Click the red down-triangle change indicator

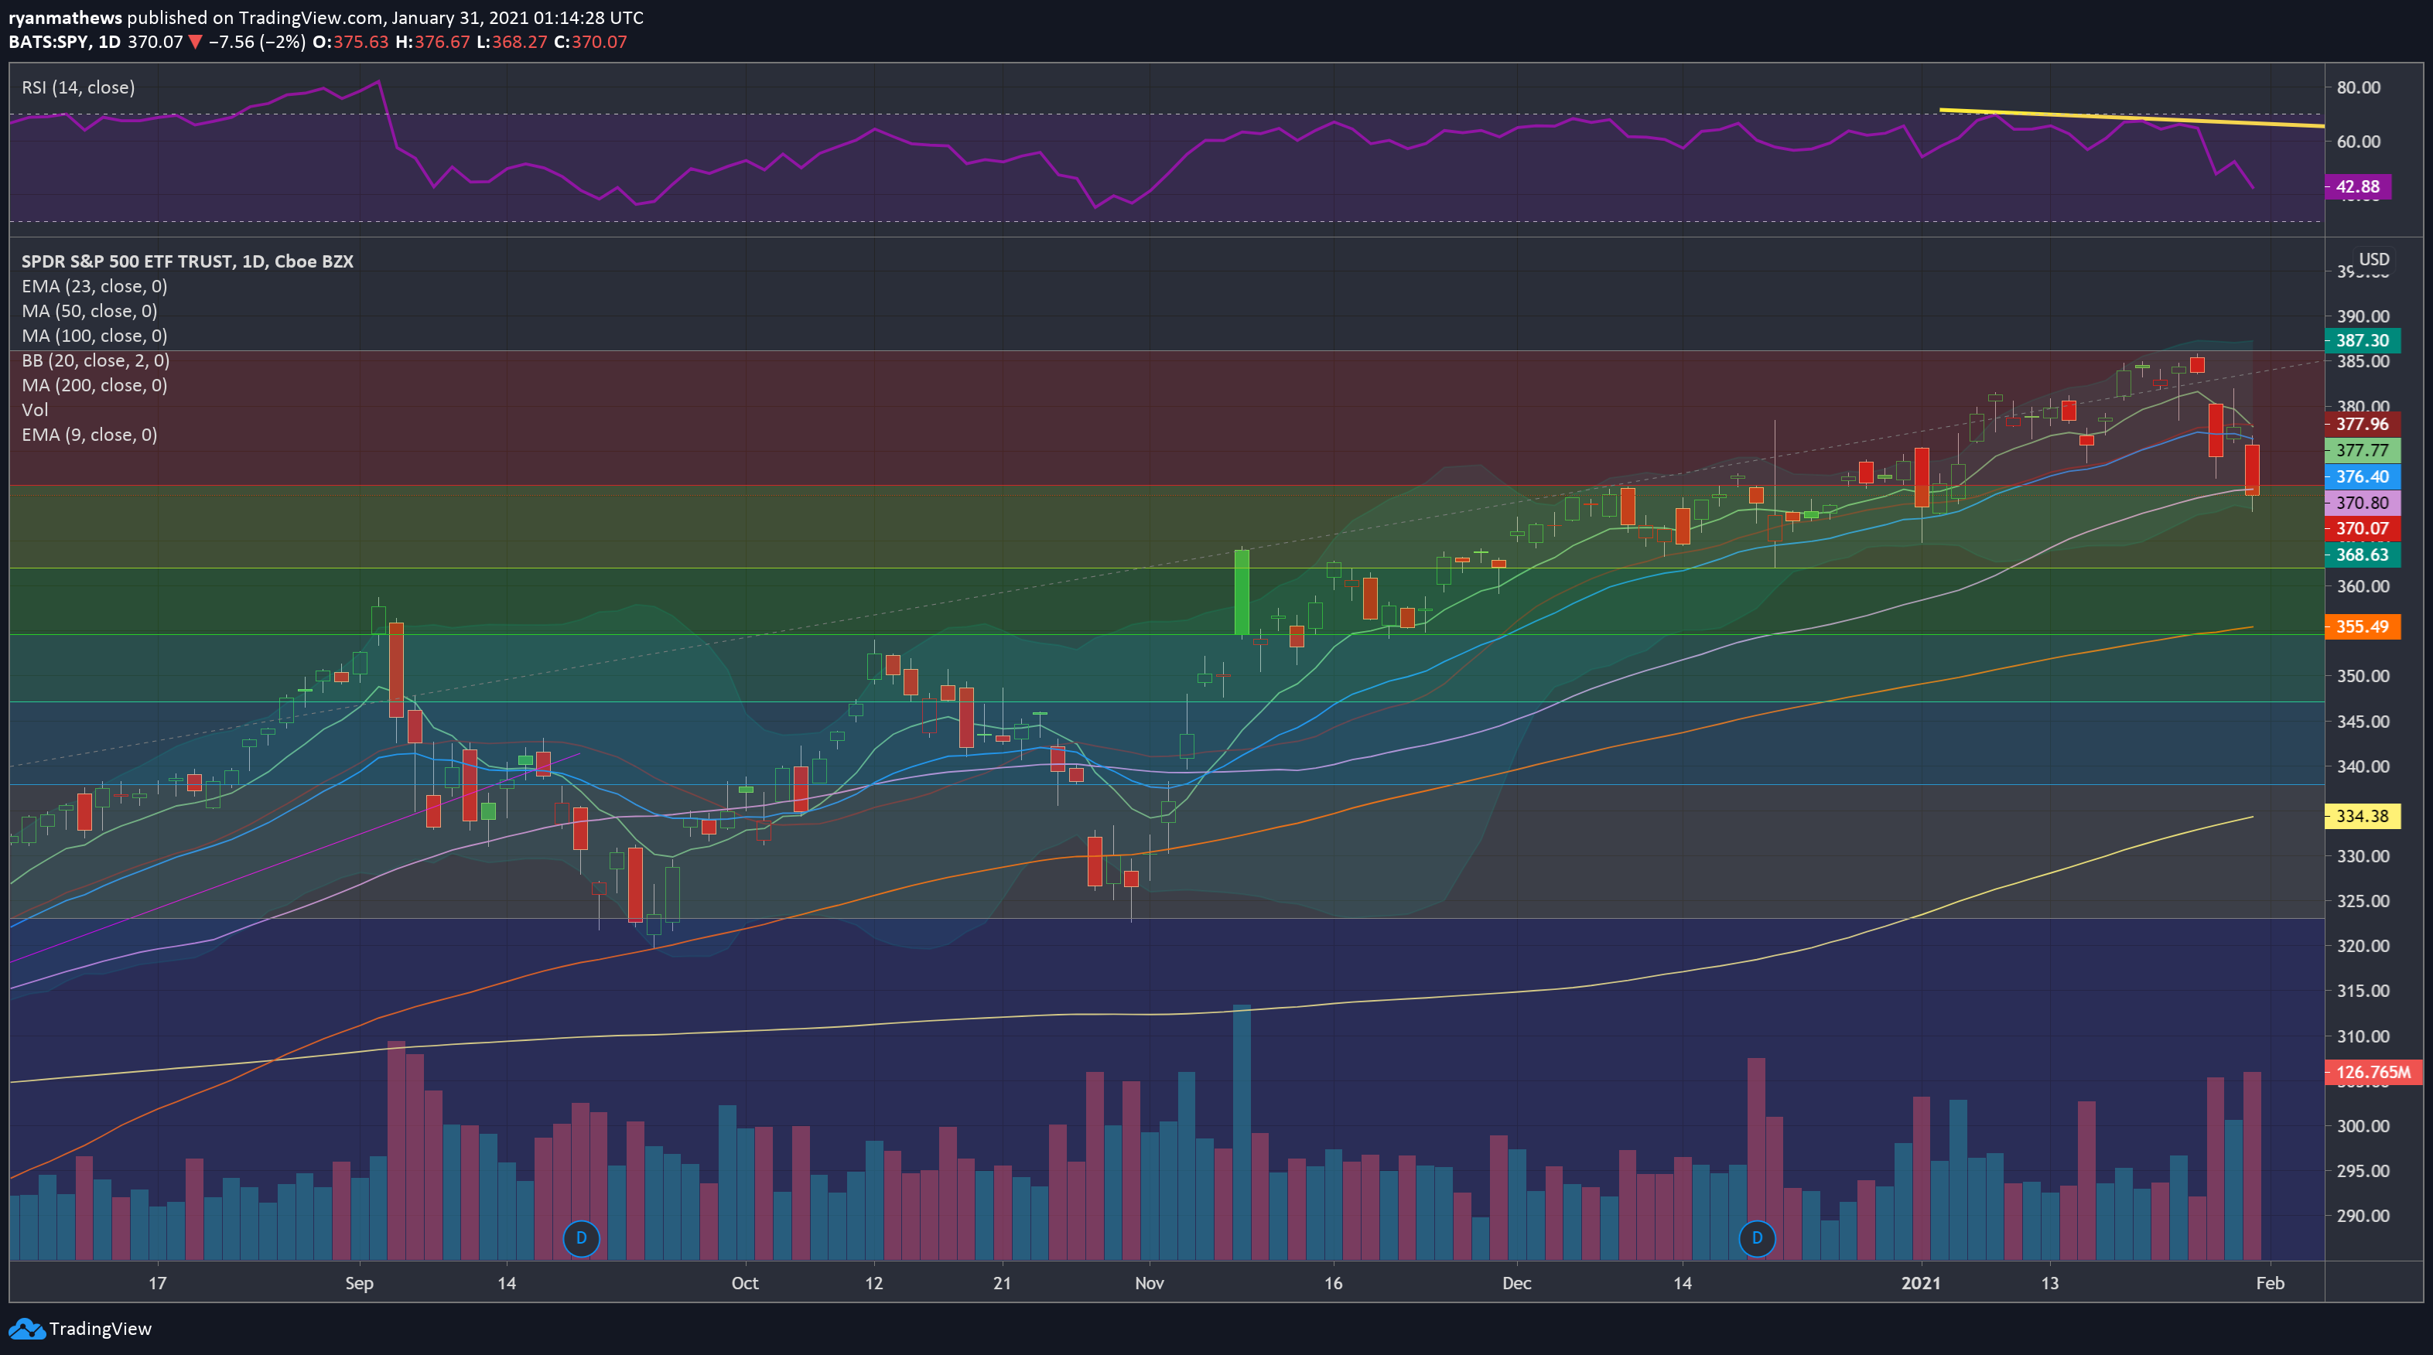click(x=196, y=42)
